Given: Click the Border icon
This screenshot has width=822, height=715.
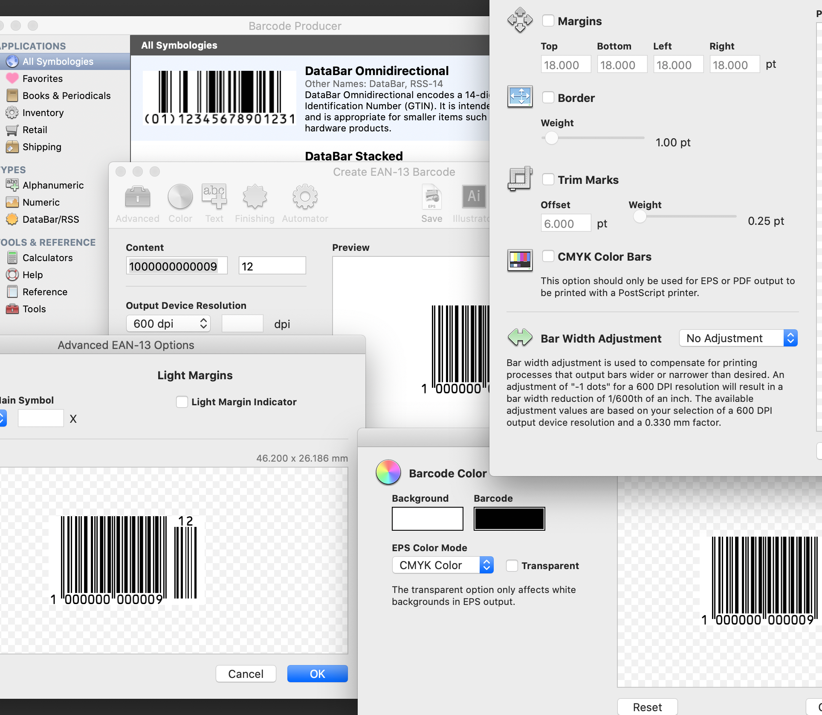Looking at the screenshot, I should pyautogui.click(x=520, y=96).
